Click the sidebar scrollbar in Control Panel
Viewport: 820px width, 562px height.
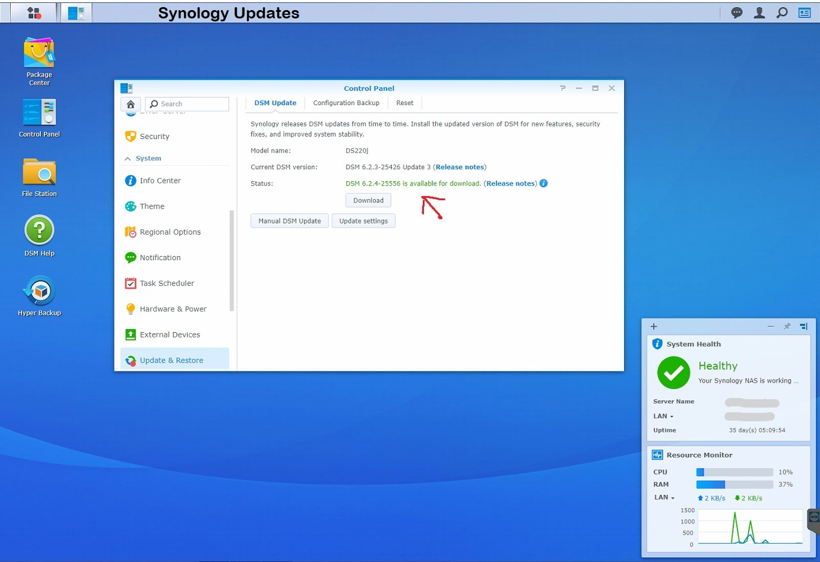click(232, 260)
